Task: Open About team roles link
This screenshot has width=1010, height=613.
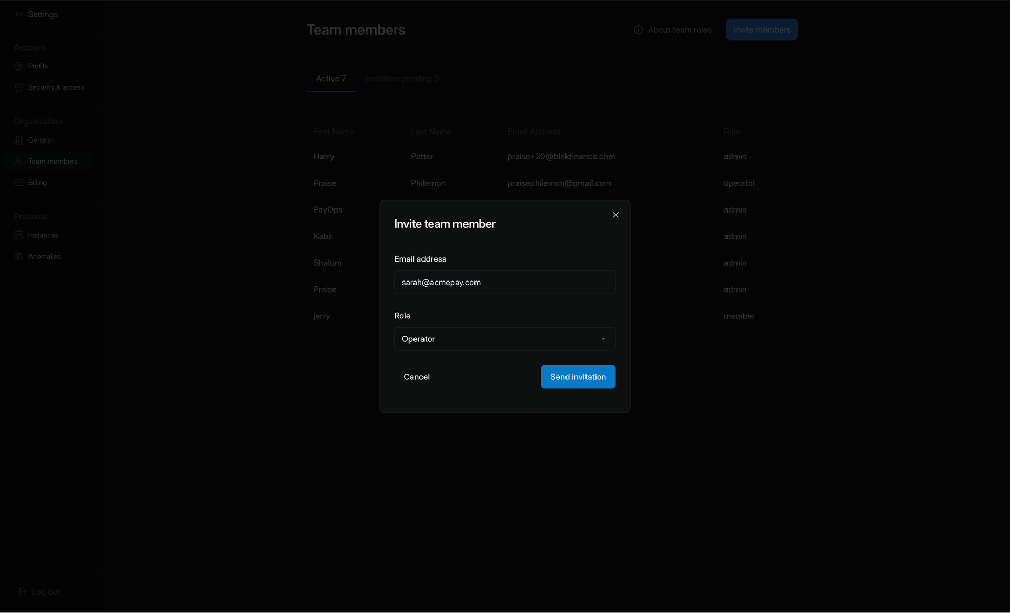Action: point(680,29)
